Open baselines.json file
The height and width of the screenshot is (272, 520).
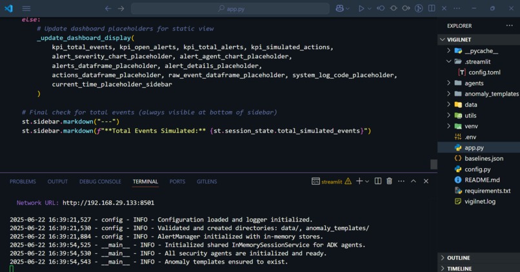pyautogui.click(x=479, y=158)
